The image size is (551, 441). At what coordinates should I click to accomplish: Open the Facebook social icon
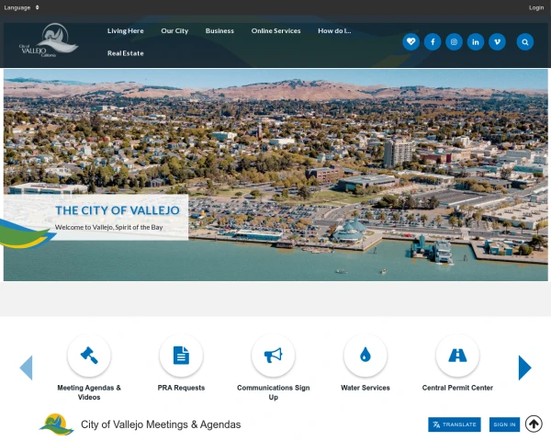point(433,42)
